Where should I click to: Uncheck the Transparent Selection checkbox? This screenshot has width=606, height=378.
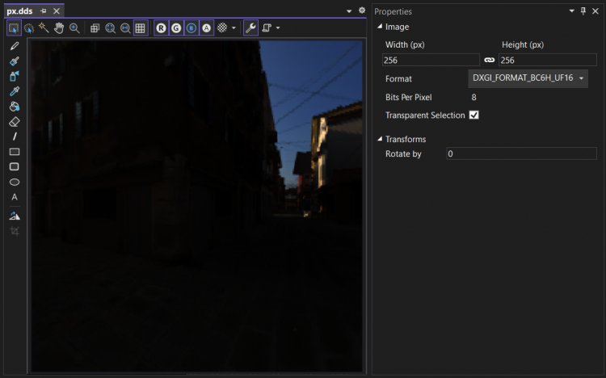[x=474, y=115]
